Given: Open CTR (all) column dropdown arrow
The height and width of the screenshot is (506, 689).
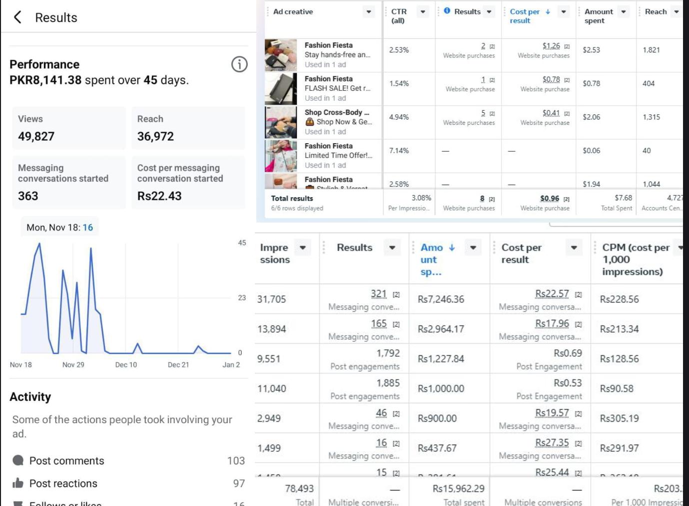Looking at the screenshot, I should tap(423, 12).
